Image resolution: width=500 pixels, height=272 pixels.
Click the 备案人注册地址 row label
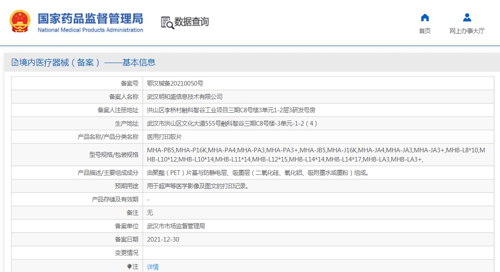[x=118, y=110]
